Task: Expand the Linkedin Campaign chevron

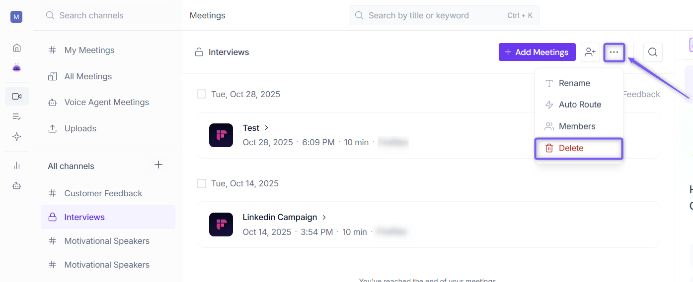Action: [324, 217]
